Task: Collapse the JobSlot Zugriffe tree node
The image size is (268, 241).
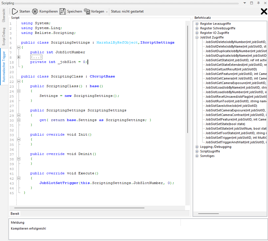Action: (197, 37)
